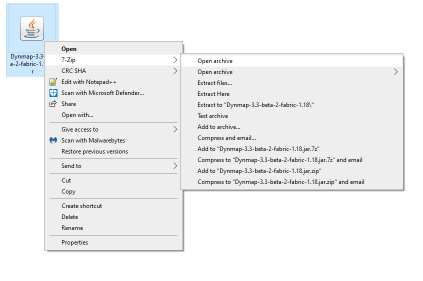The width and height of the screenshot is (423, 281).
Task: Click the Microsoft Defender shield icon
Action: 53,93
